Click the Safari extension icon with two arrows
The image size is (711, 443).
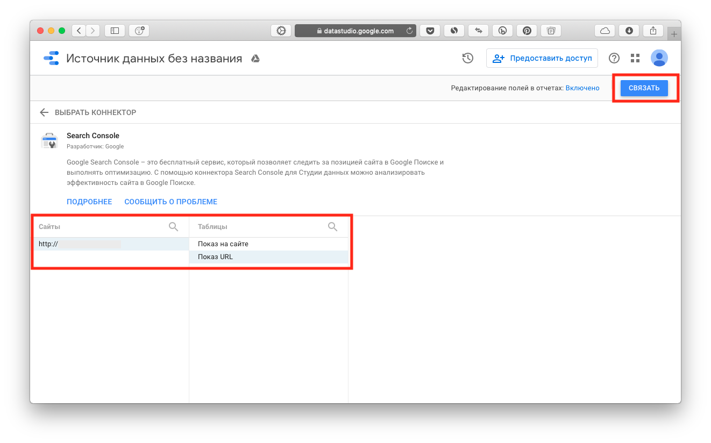click(478, 31)
